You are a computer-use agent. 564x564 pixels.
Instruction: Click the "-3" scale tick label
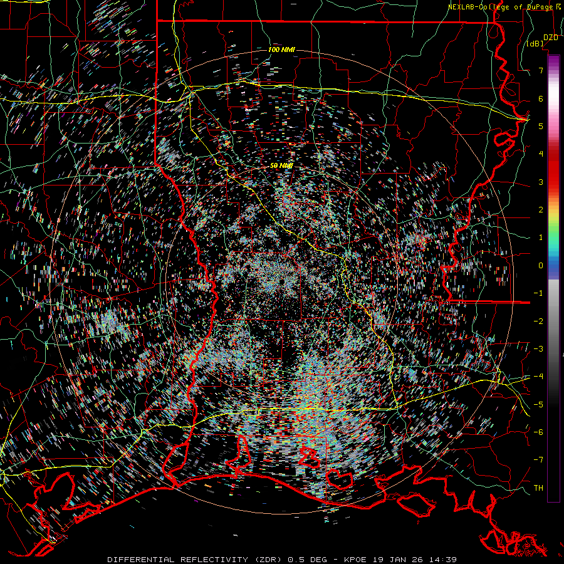click(538, 349)
